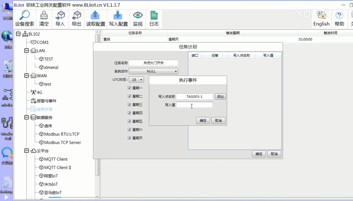This screenshot has height=201, width=353.
Task: Toggle the 星期三 checkbox
Action: (129, 105)
